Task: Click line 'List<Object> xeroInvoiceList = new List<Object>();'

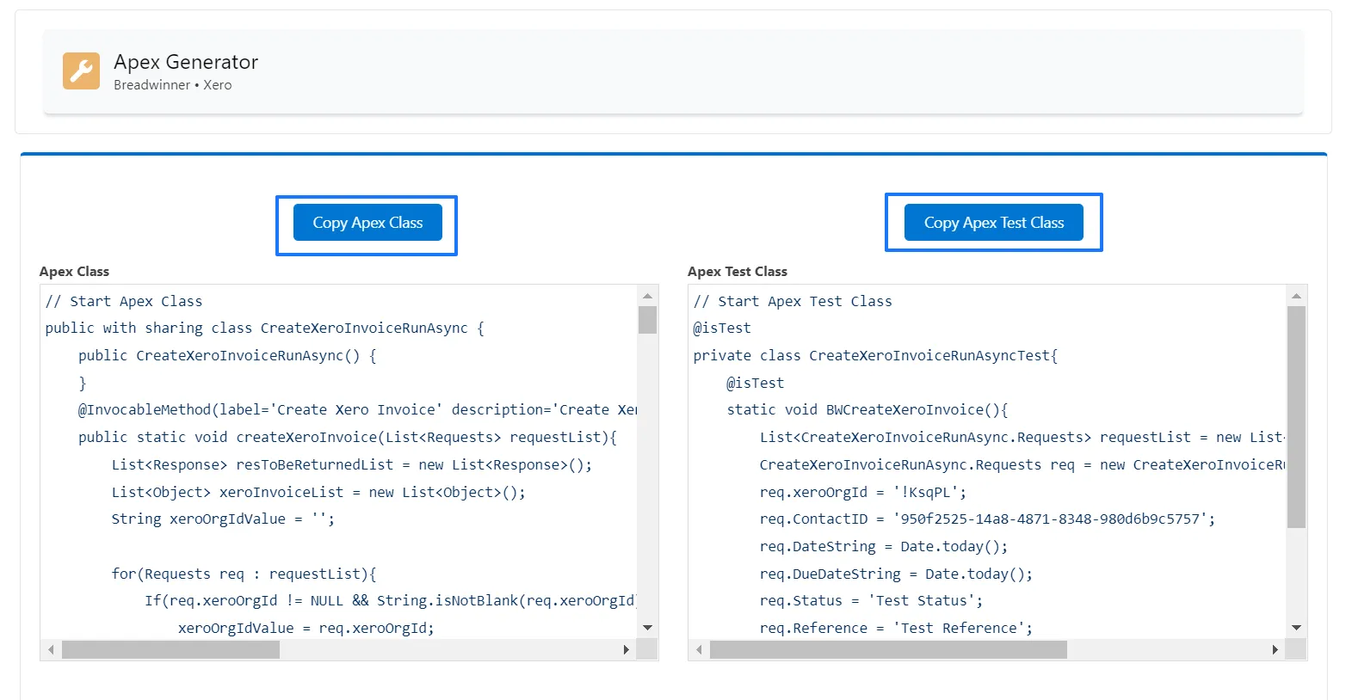Action: click(x=318, y=493)
